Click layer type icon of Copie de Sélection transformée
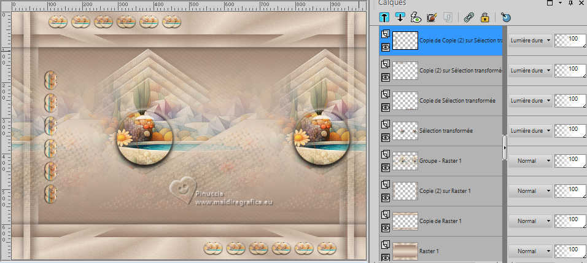Screen dimensions: 587x263 click(x=385, y=95)
